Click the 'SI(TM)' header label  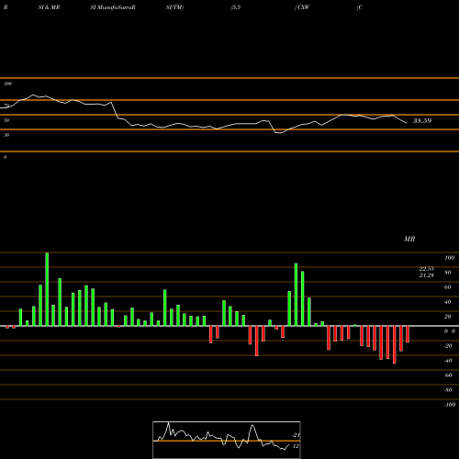(174, 7)
